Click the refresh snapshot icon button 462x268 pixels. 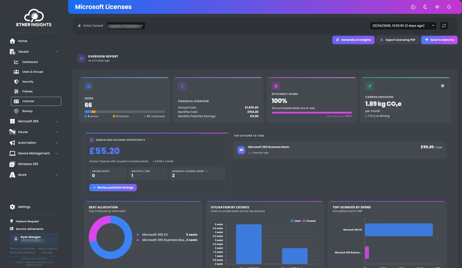[x=444, y=26]
